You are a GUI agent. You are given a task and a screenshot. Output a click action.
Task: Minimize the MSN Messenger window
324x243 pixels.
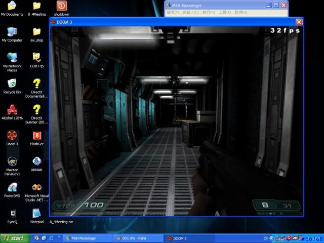coord(269,6)
